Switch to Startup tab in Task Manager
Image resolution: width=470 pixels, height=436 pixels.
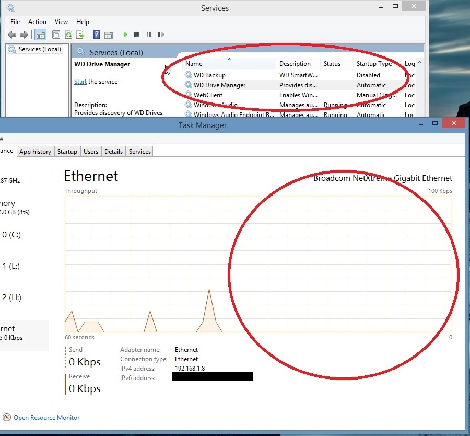[x=67, y=152]
